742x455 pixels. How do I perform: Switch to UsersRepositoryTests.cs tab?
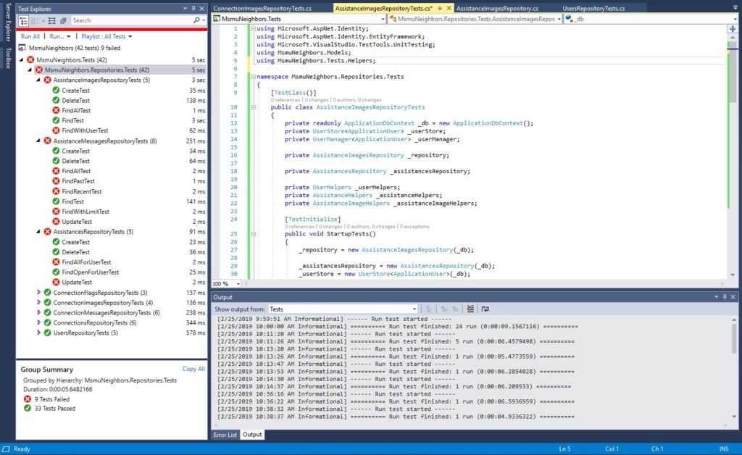click(x=593, y=9)
